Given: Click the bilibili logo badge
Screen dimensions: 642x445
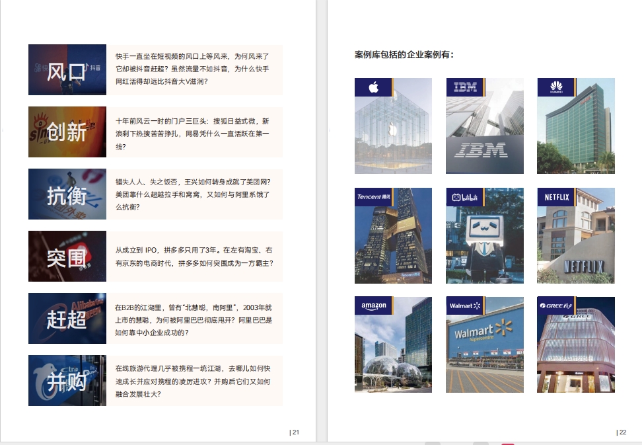Looking at the screenshot, I should pyautogui.click(x=466, y=197).
